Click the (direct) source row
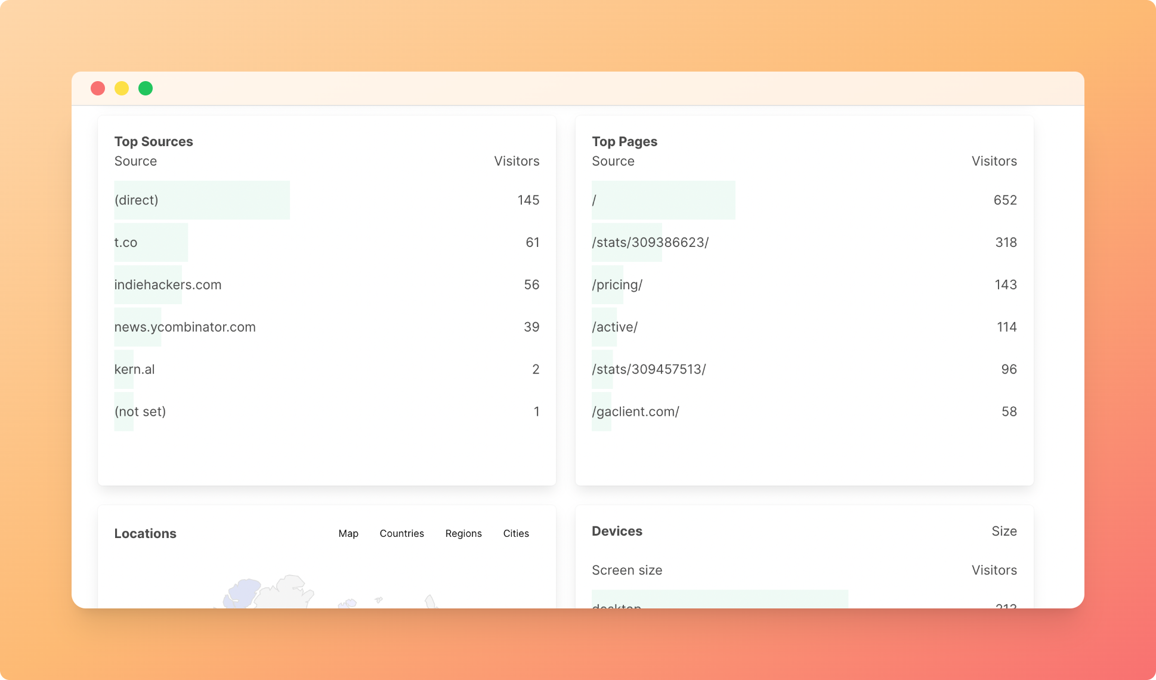The image size is (1156, 680). [x=137, y=200]
